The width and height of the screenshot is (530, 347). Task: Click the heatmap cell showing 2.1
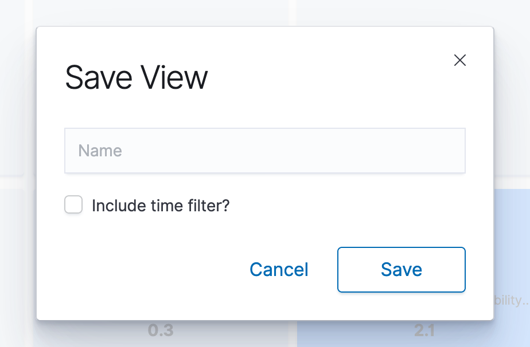pyautogui.click(x=423, y=330)
